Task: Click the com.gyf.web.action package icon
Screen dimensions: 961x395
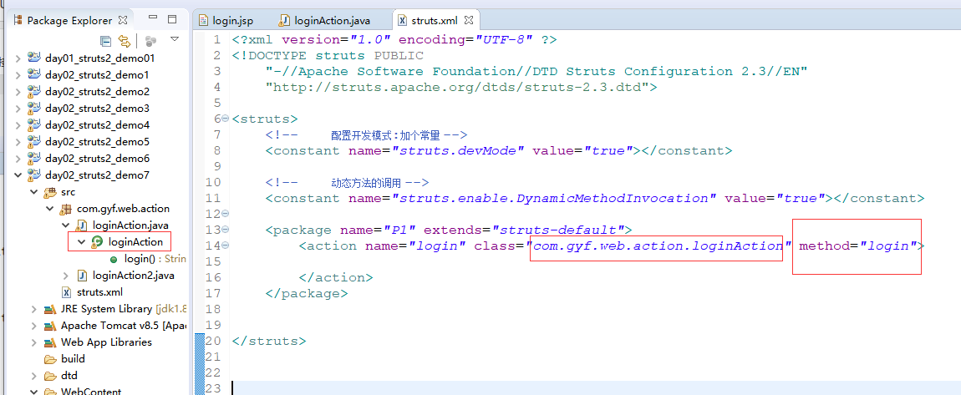Action: [65, 209]
